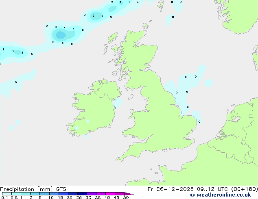Screen dimensions: 258x199
Task: Click the 0.5–1 mm legend swatch
Action: point(16,194)
